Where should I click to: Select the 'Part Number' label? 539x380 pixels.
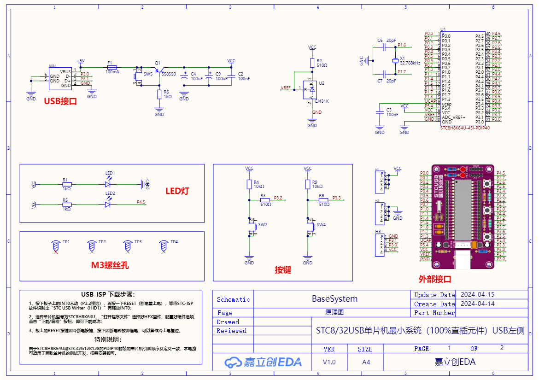point(434,313)
